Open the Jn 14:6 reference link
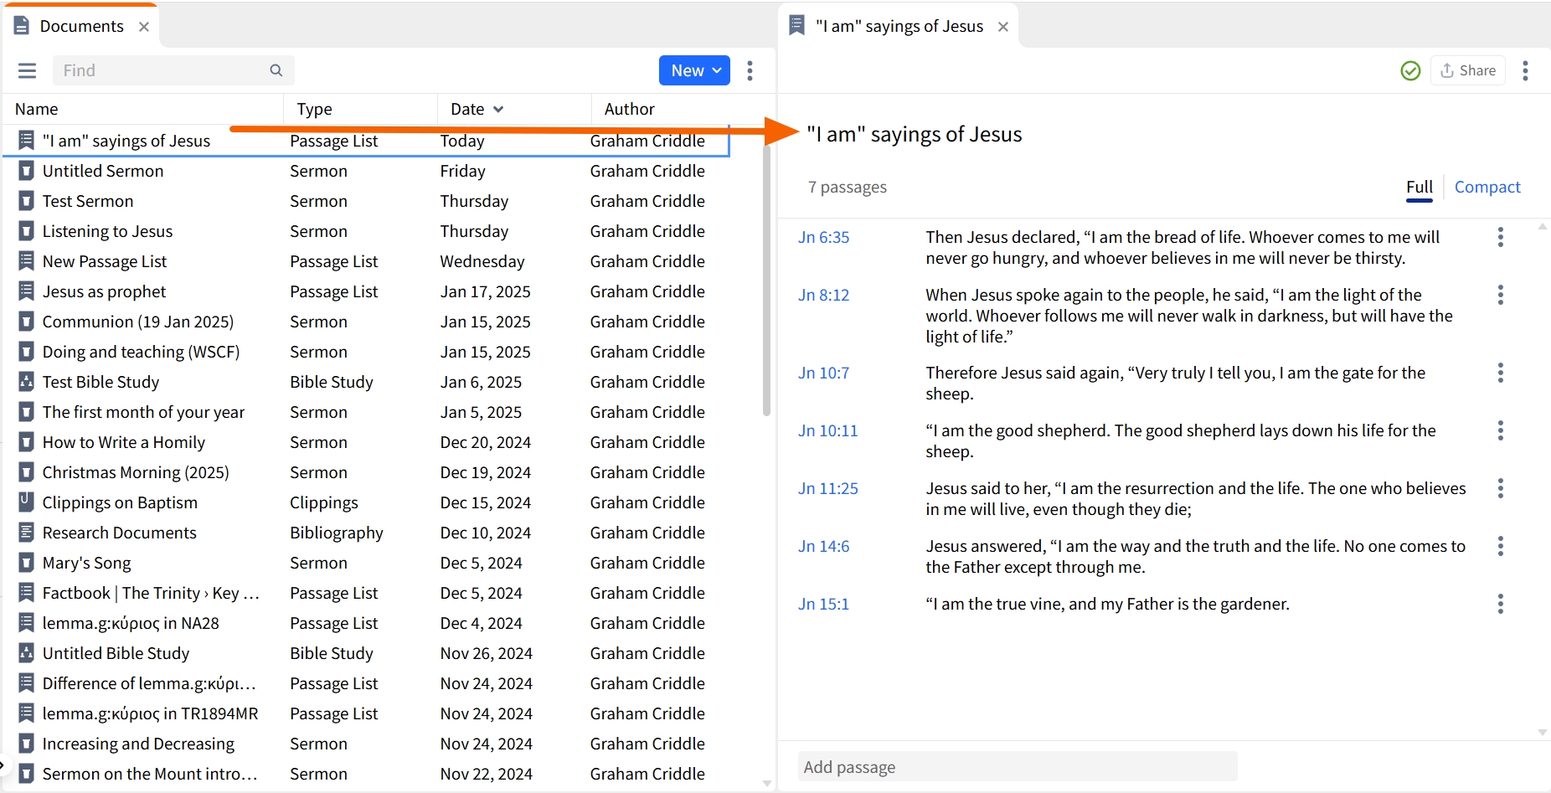The image size is (1551, 793). coord(823,546)
